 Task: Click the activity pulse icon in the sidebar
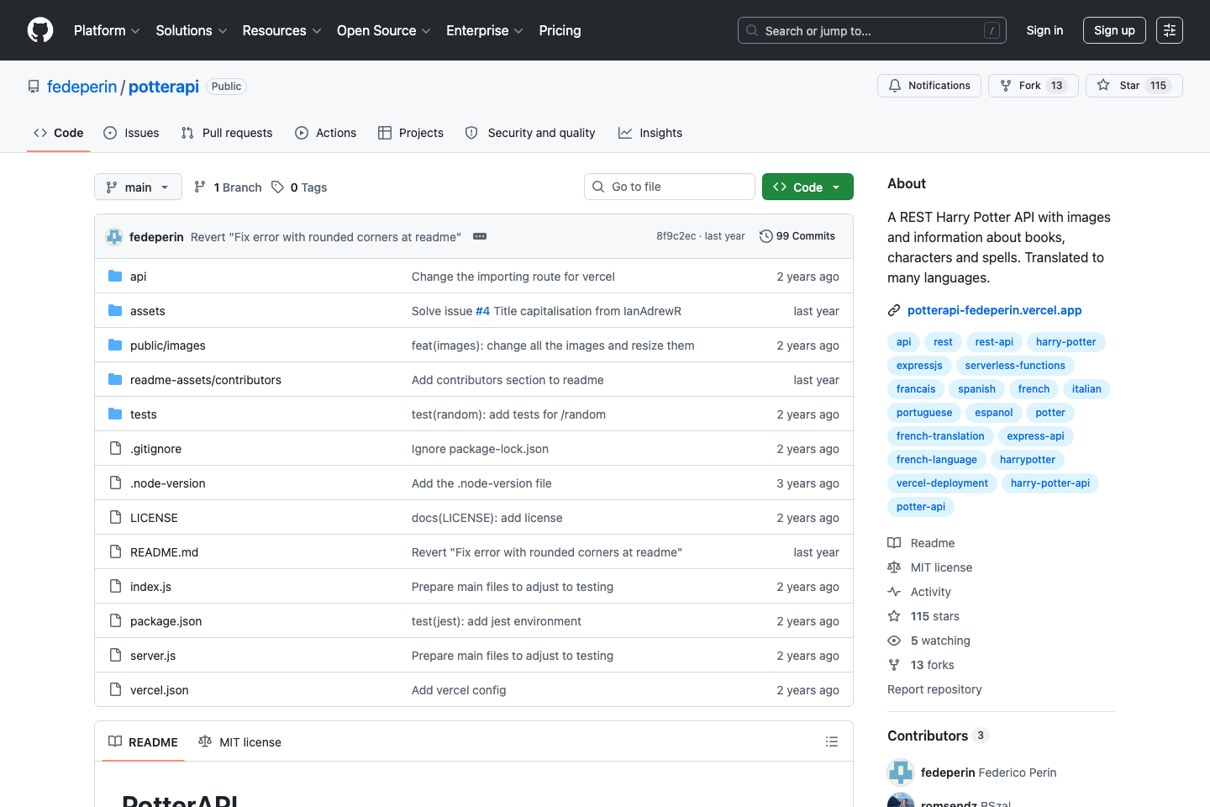click(894, 591)
